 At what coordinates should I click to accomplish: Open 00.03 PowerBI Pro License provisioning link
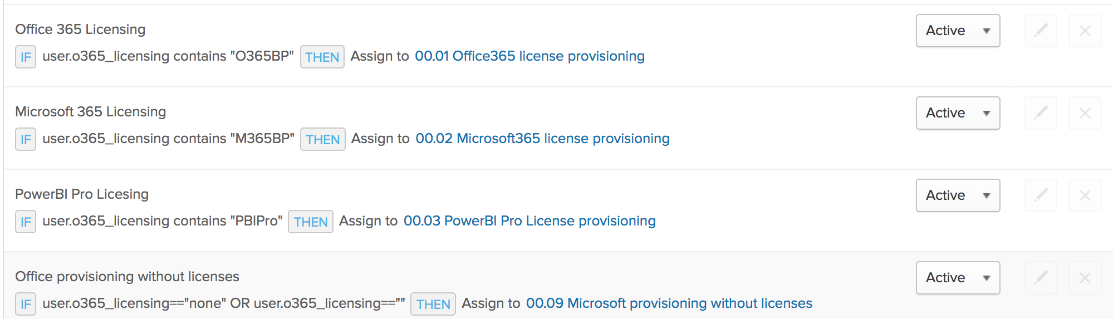coord(529,221)
